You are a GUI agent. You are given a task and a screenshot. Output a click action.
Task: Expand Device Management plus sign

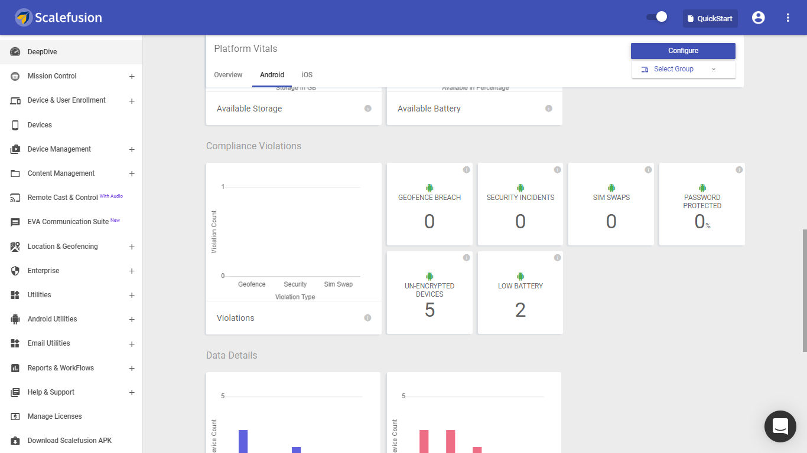coord(132,150)
